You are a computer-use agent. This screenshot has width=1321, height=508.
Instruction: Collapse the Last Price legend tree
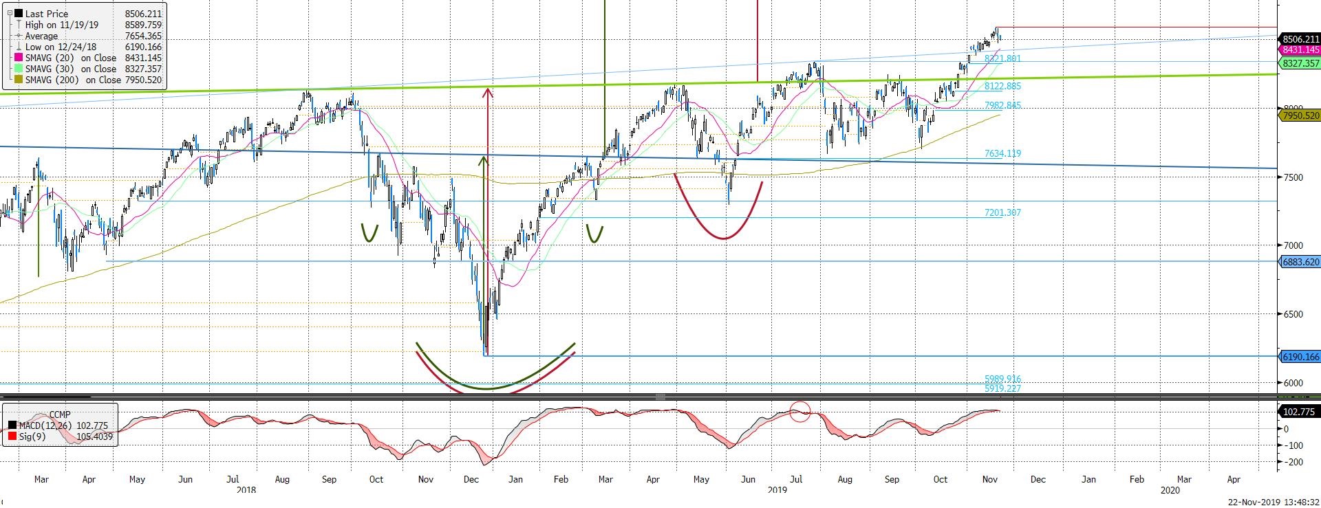pyautogui.click(x=8, y=14)
